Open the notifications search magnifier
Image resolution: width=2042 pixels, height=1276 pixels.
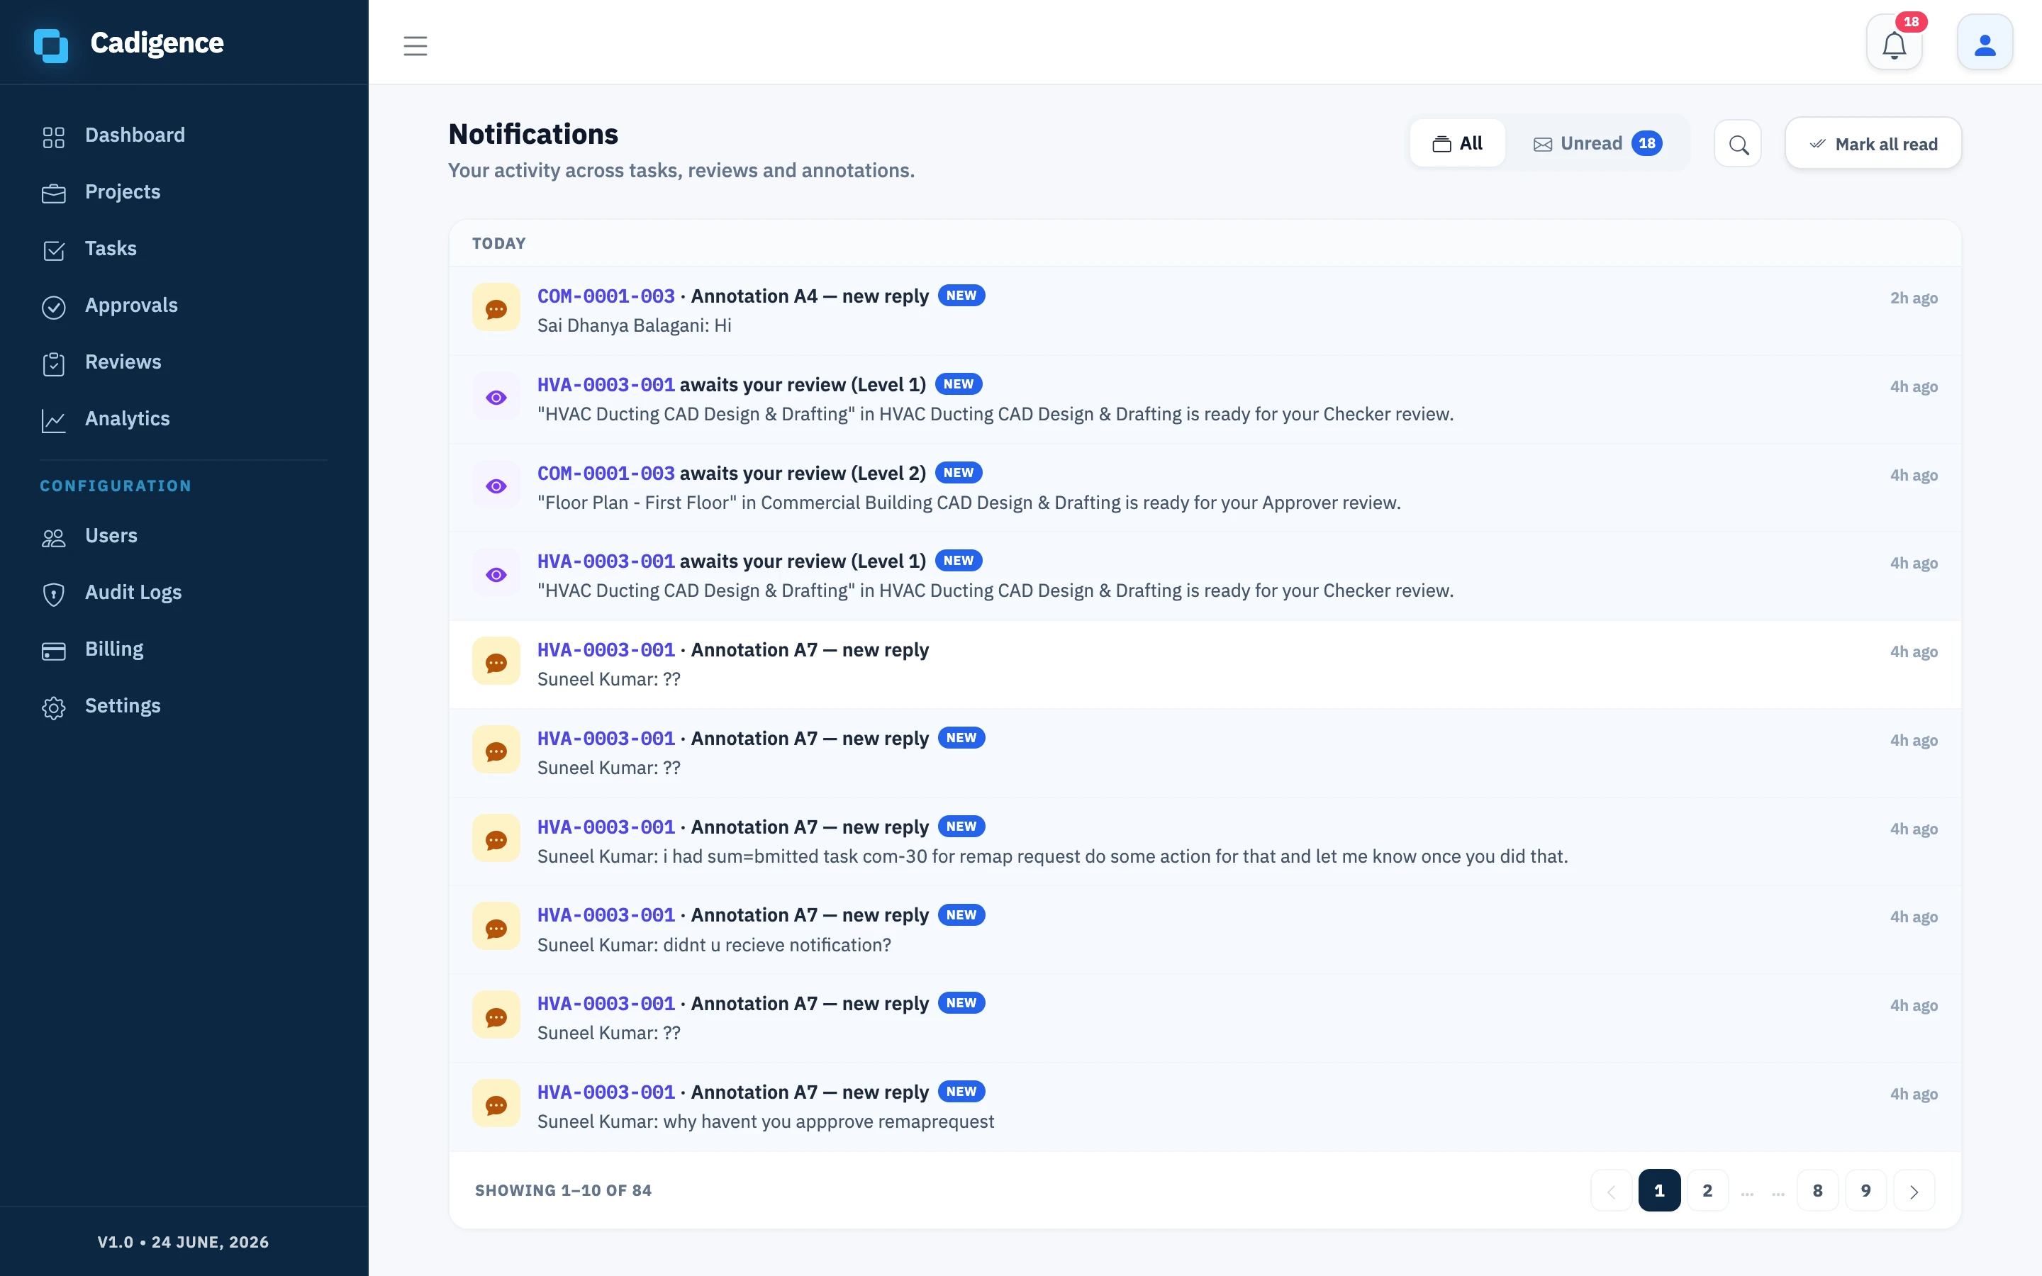[x=1737, y=145]
